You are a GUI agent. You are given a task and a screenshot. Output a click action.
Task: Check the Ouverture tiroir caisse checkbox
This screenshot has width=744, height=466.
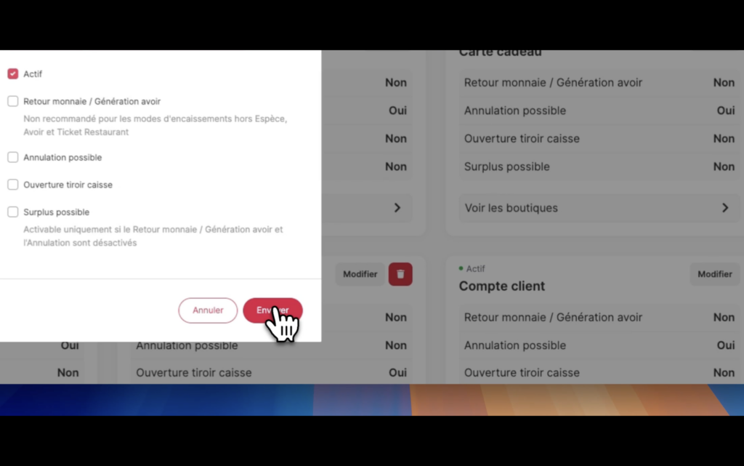tap(13, 185)
